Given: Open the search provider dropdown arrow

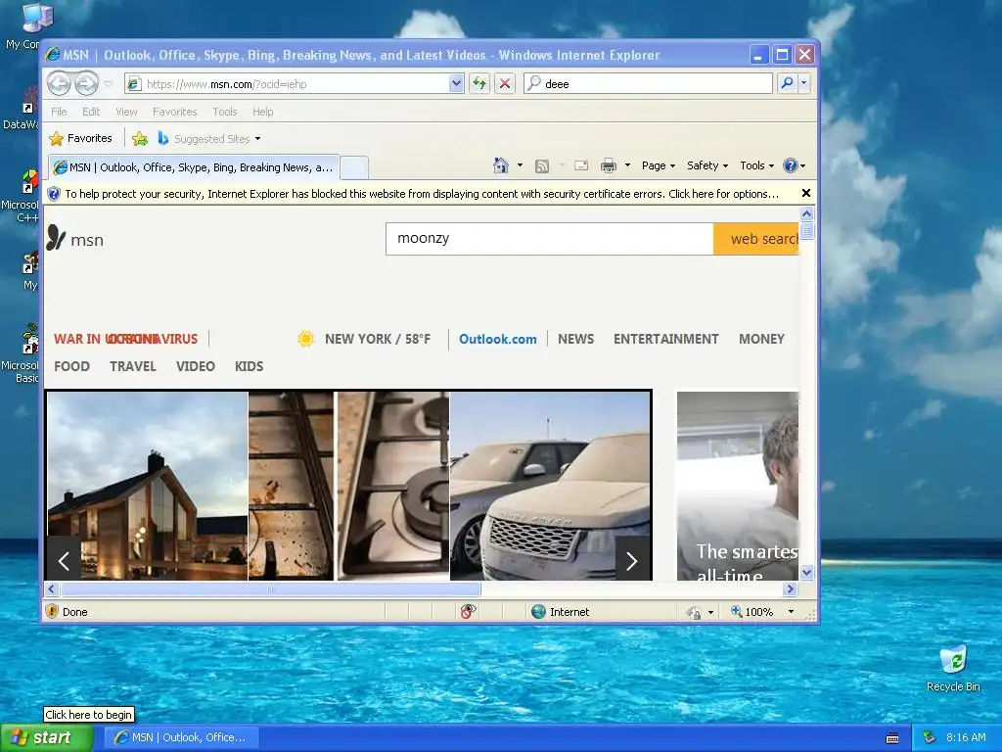Looking at the screenshot, I should coord(804,83).
